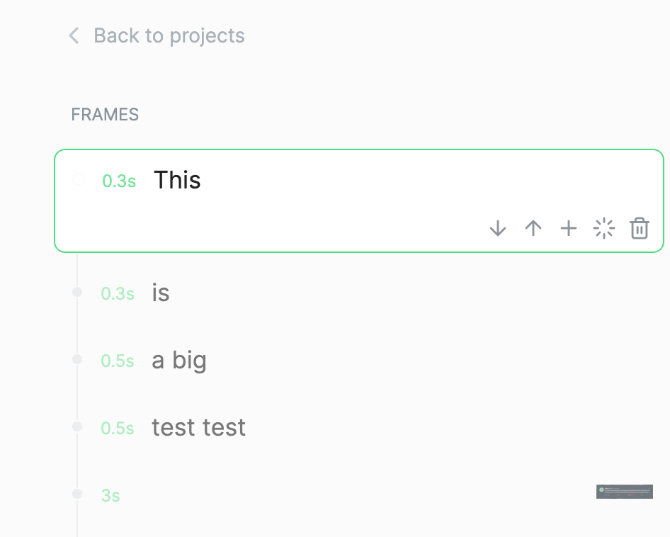Click the 3s frame duration
Screen dimensions: 670x537
coord(110,495)
